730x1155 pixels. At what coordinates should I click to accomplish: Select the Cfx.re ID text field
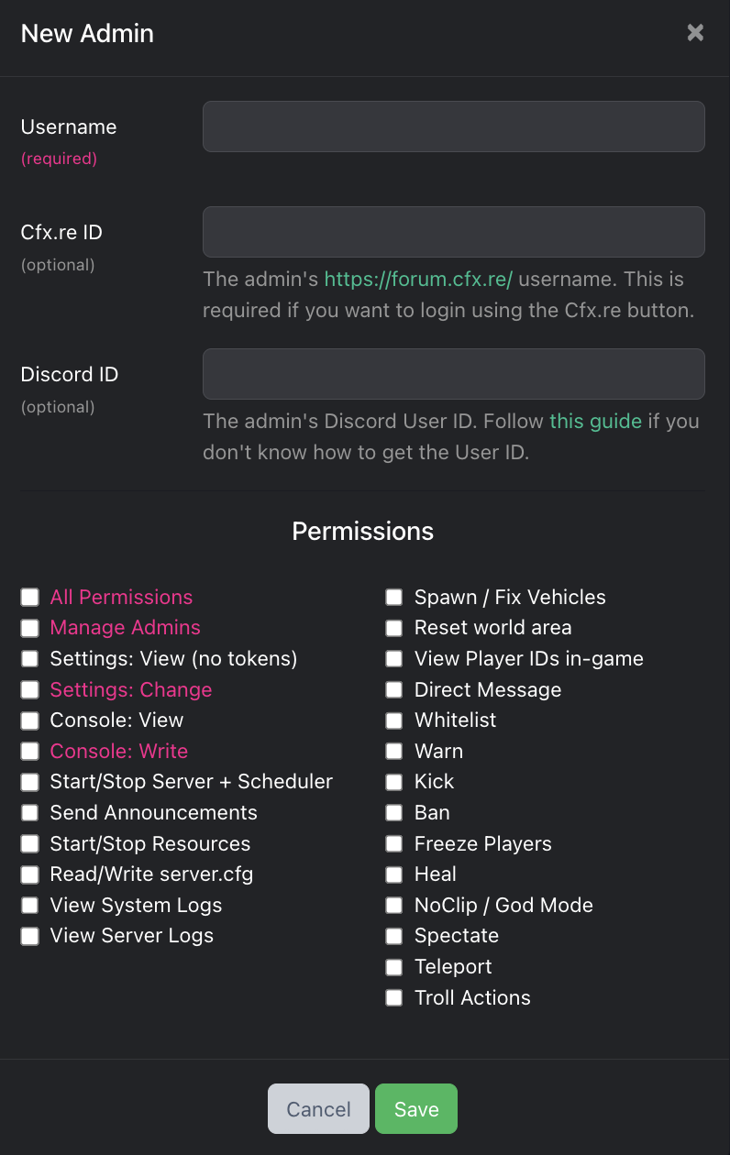pos(454,232)
